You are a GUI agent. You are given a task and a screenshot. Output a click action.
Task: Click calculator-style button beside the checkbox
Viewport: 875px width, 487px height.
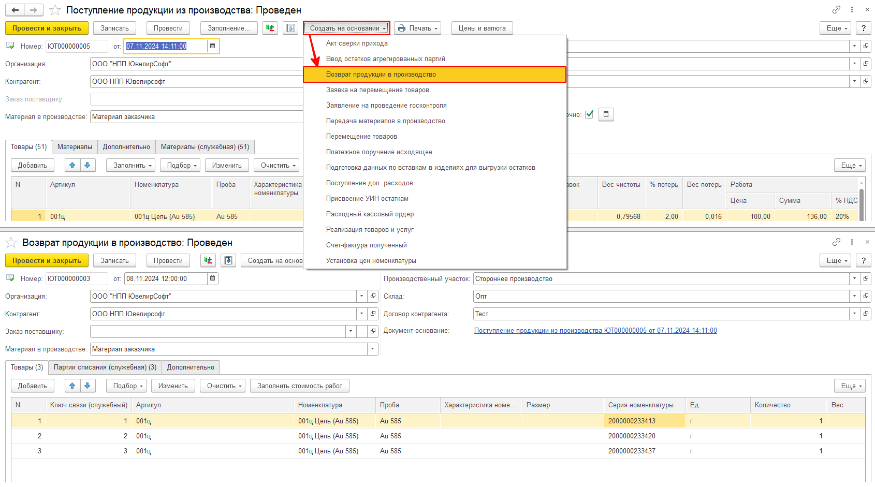(606, 114)
